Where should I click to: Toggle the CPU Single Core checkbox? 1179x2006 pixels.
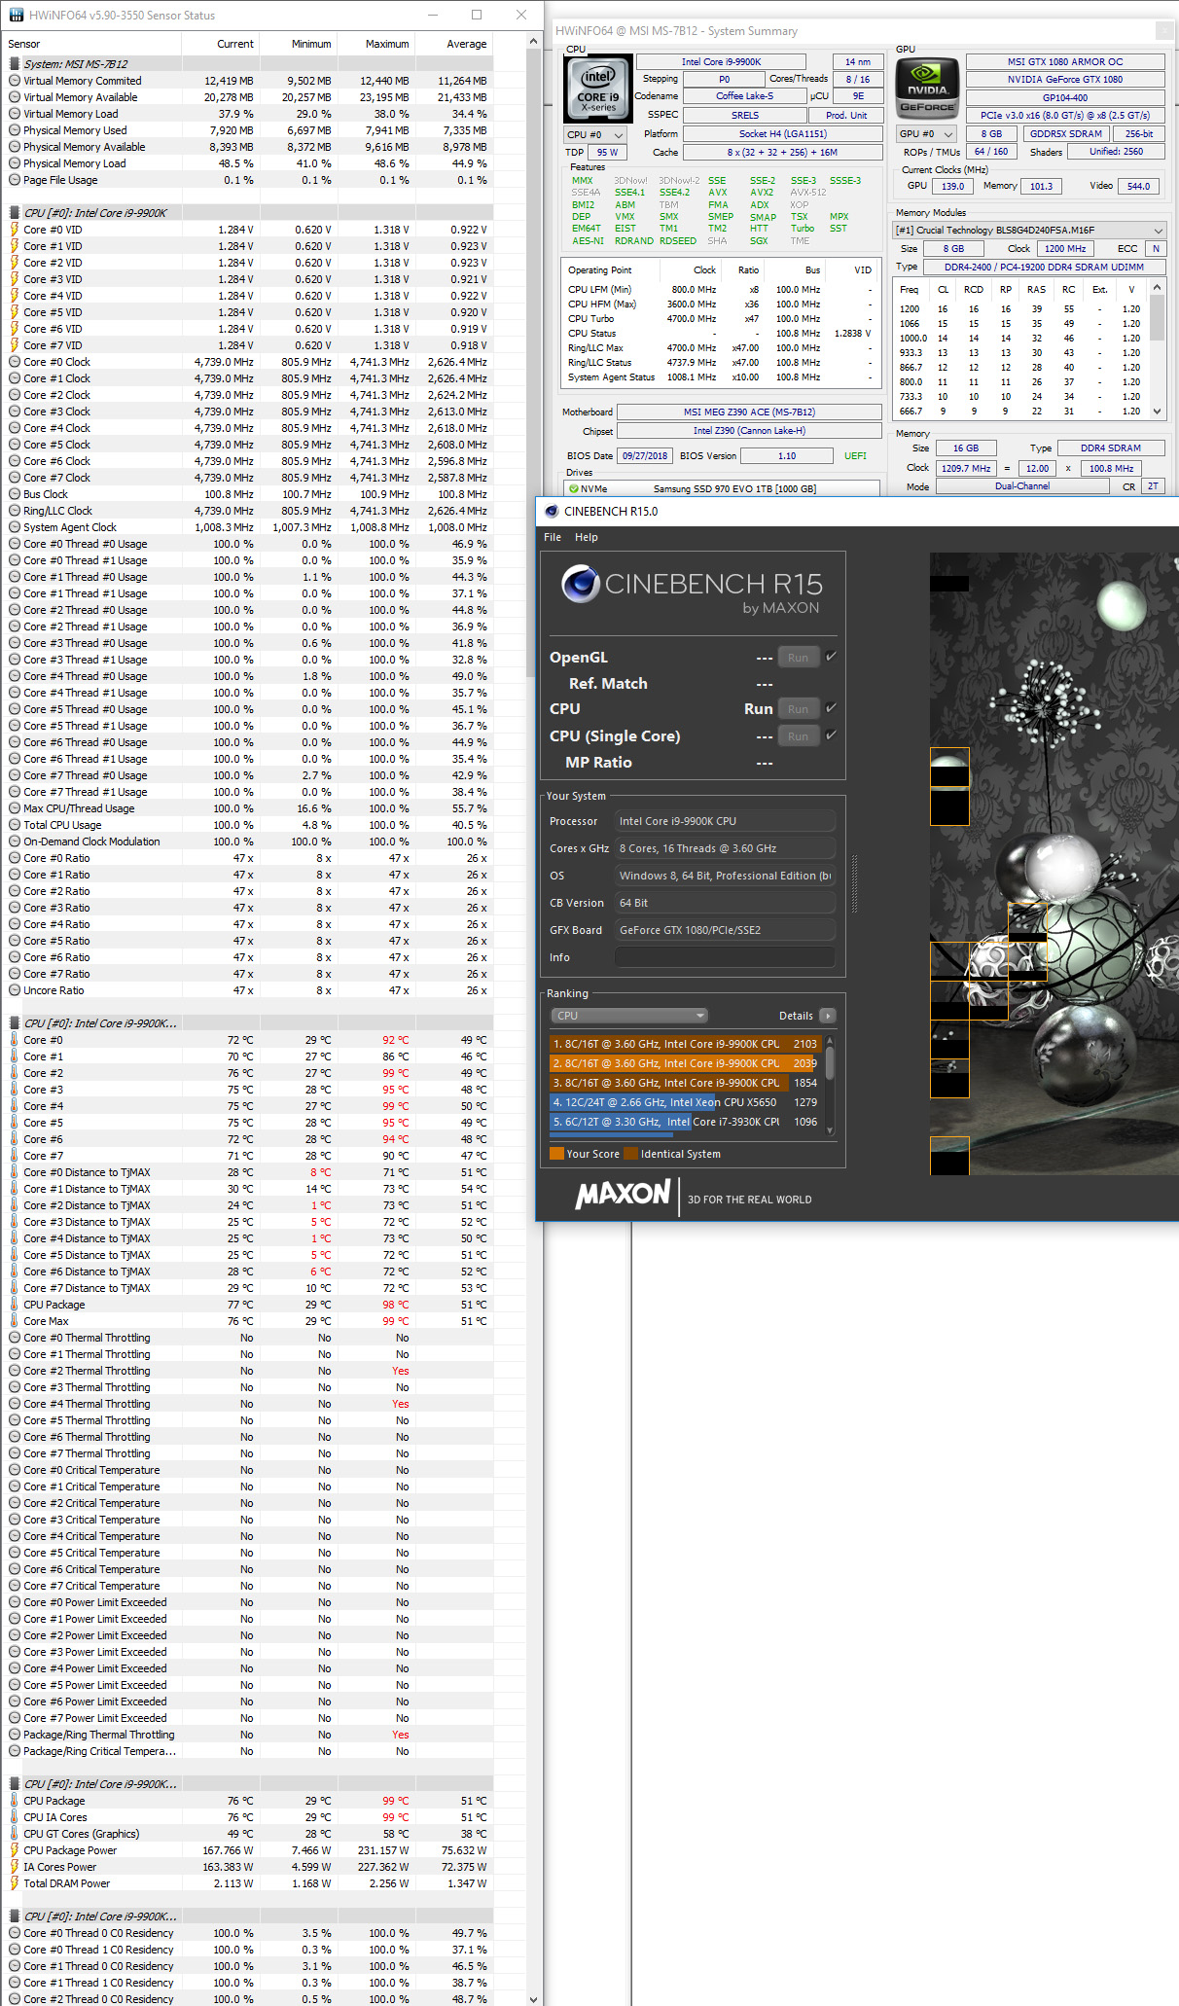pos(831,735)
